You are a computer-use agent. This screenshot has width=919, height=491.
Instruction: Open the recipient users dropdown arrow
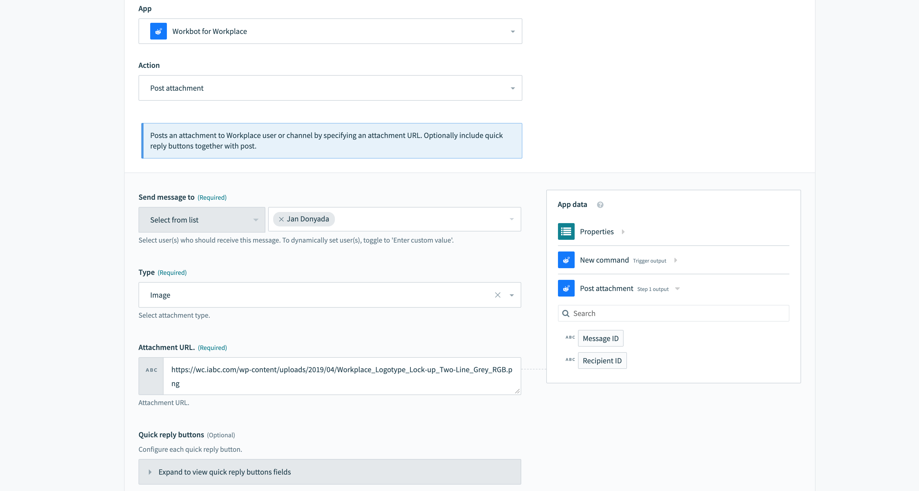(512, 219)
